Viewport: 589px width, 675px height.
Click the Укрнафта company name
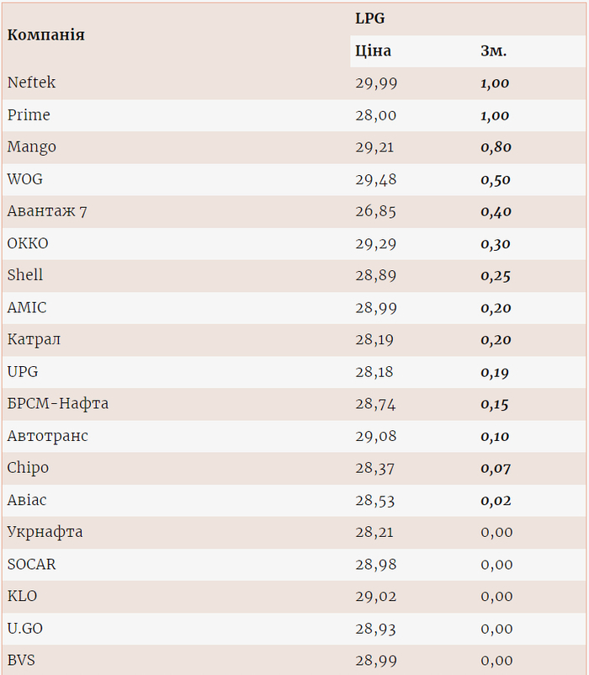[x=45, y=532]
